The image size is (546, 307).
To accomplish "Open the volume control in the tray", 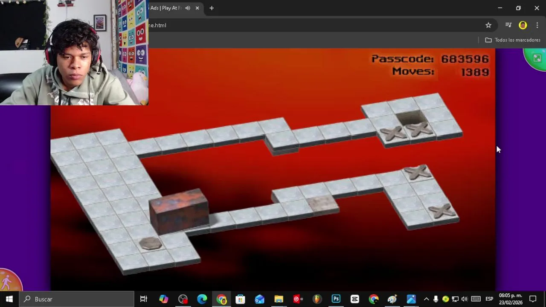I will [465, 299].
